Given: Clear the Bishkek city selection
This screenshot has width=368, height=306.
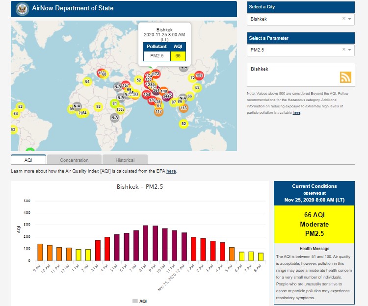Looking at the screenshot, I should click(343, 19).
